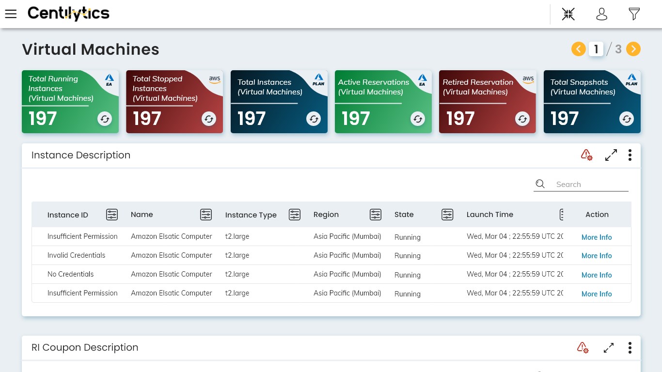Click the Virtual Machines page heading

[x=91, y=49]
